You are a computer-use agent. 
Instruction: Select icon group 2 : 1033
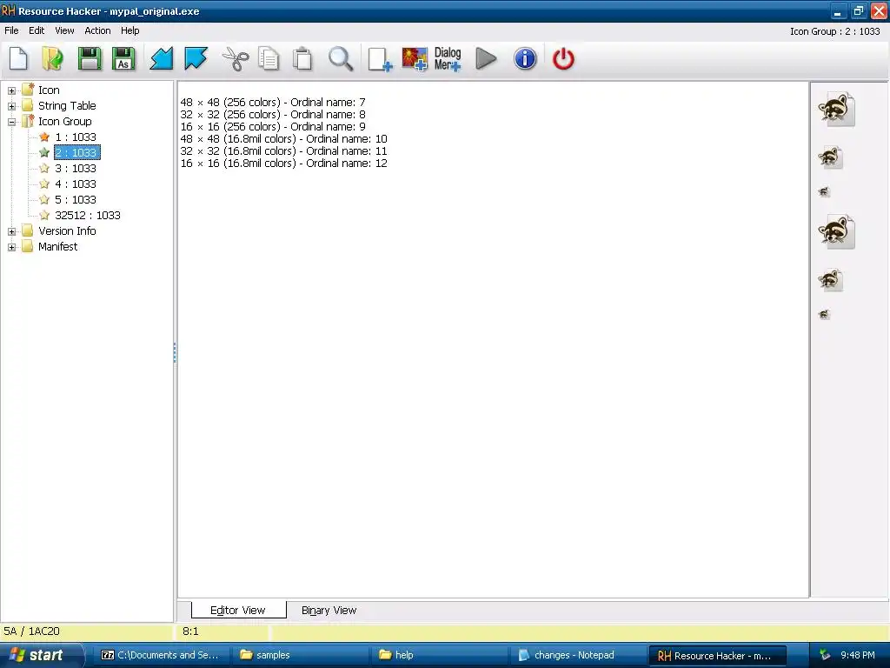[x=76, y=152]
